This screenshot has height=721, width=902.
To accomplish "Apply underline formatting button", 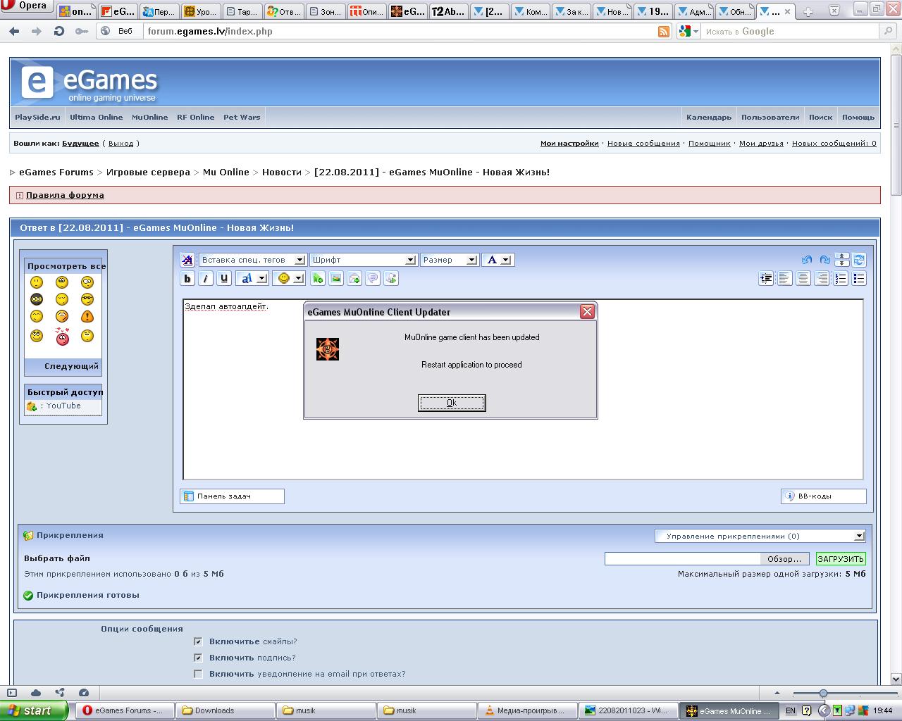I will point(223,279).
